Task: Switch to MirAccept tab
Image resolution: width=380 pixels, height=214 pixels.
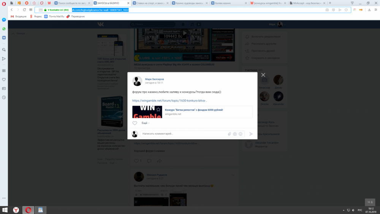Action: coord(307,3)
